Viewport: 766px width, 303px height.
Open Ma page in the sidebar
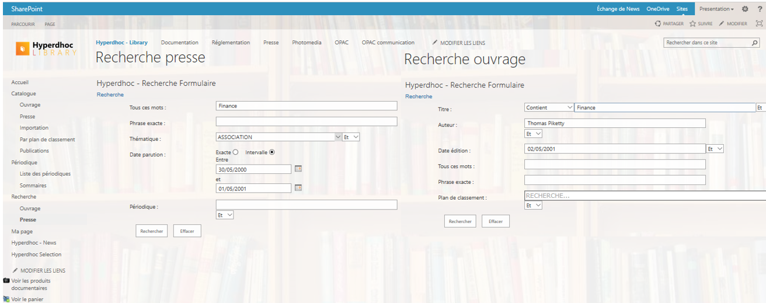22,232
